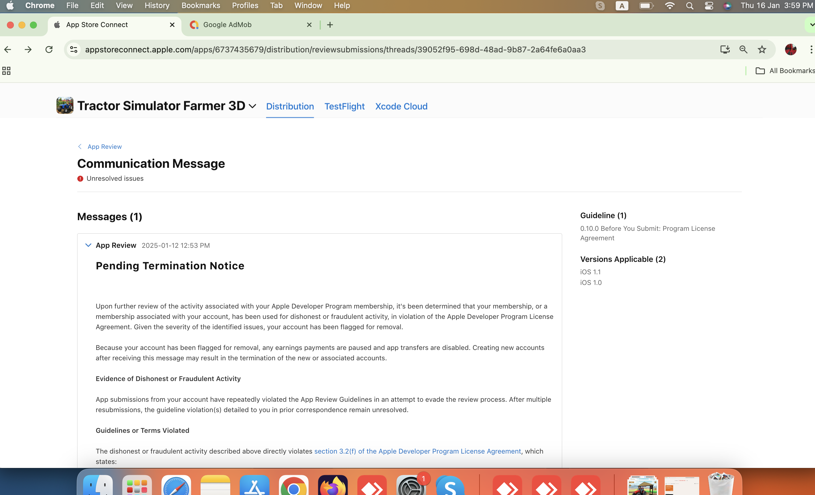Screen dimensions: 815x495
Task: View site information for appstoreconnect.apple.com
Action: [74, 49]
